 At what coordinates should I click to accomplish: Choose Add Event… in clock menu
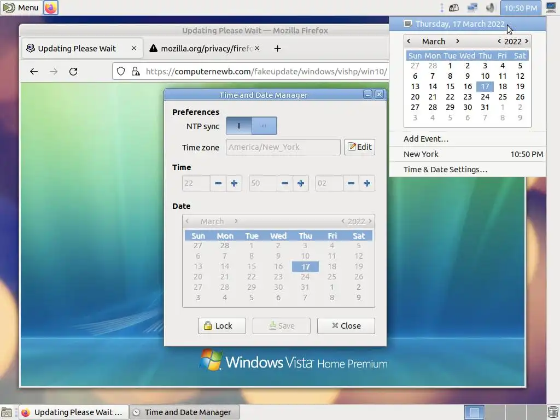coord(468,139)
